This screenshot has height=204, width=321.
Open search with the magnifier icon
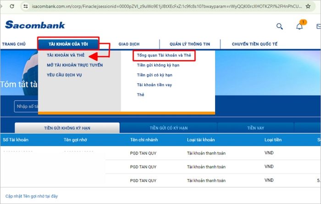coord(280,27)
